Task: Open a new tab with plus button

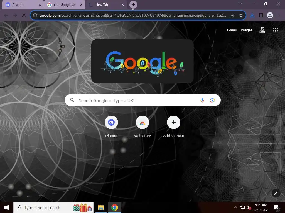Action: pos(133,5)
